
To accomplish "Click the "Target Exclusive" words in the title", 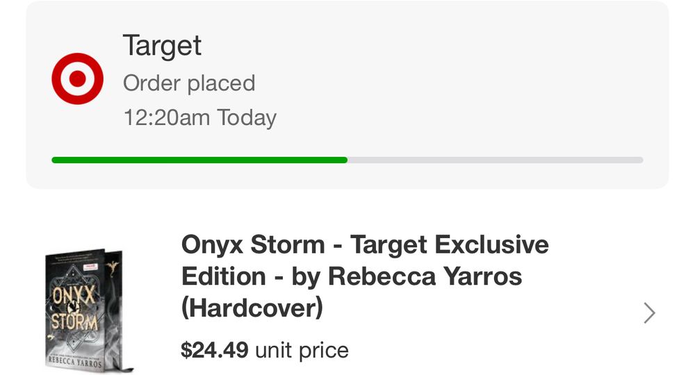I will click(449, 244).
